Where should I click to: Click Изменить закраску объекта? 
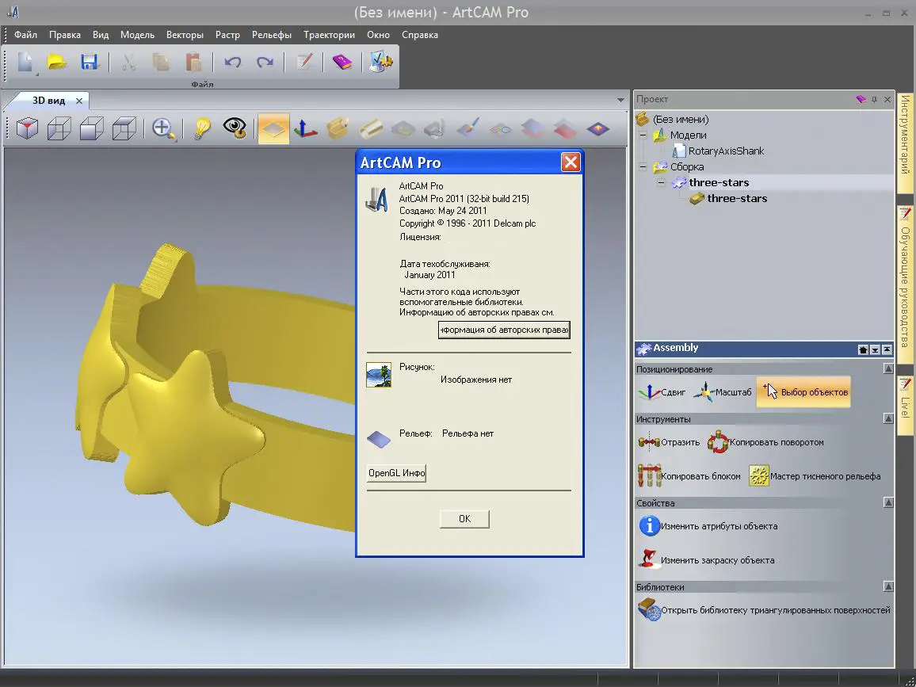[x=707, y=559]
